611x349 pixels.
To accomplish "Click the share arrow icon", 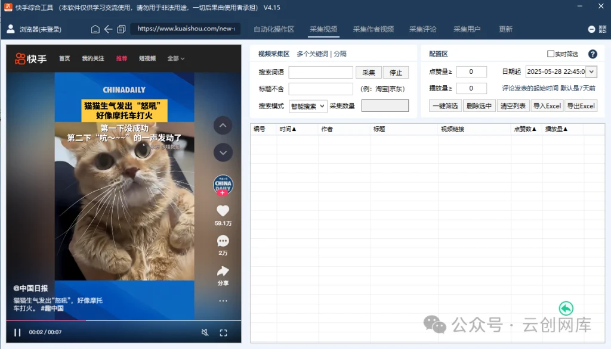I will point(223,271).
